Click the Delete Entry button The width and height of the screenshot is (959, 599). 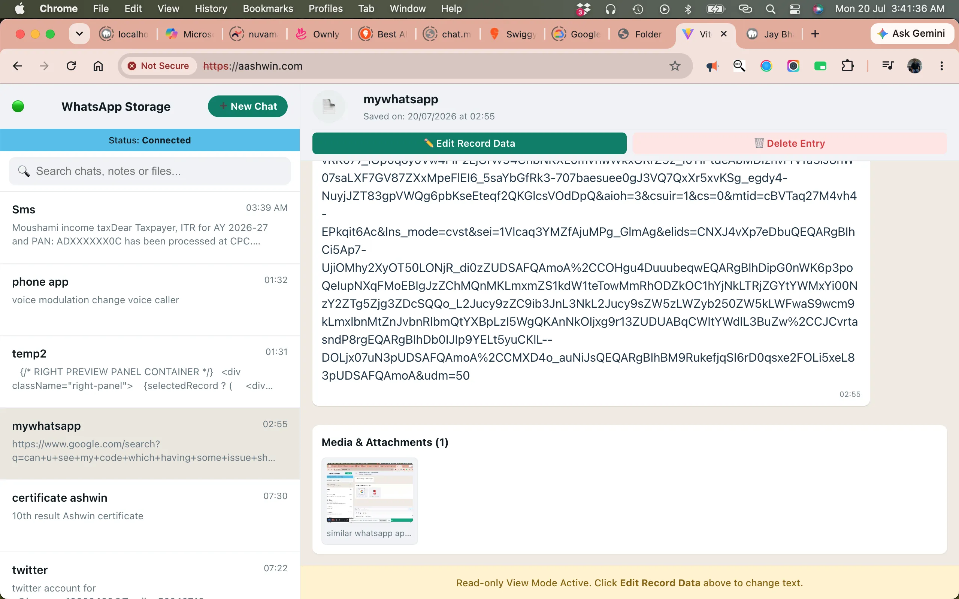click(789, 143)
